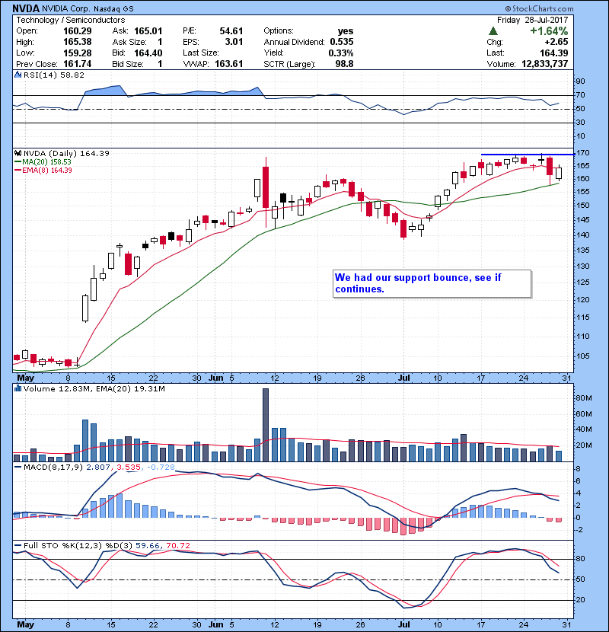Click the NVIDIA Corp. company name
609x632 pixels.
(x=66, y=9)
